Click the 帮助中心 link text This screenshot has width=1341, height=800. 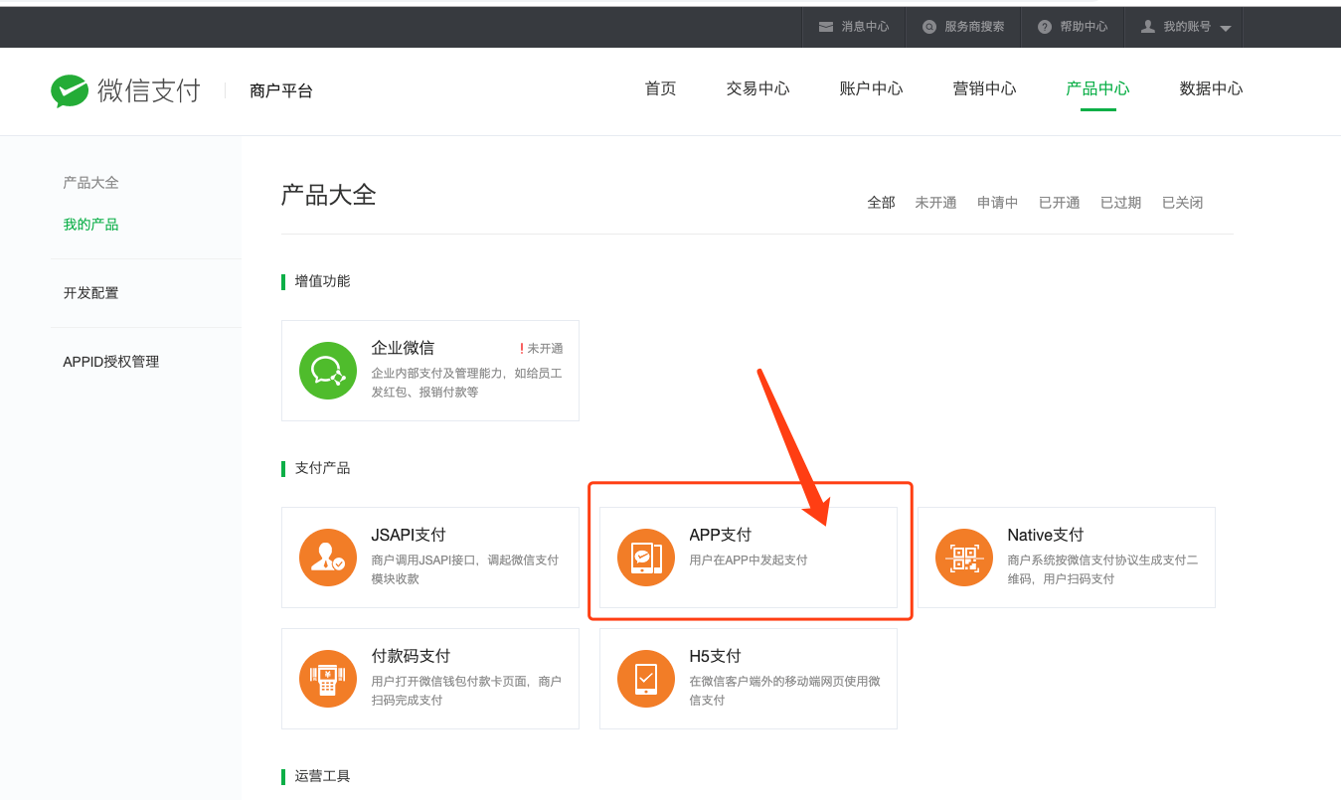(x=1084, y=27)
